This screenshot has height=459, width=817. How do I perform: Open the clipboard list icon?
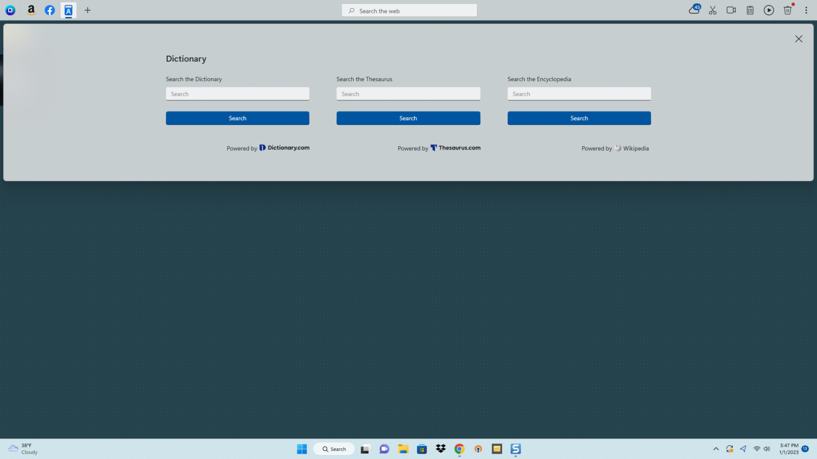pos(750,10)
